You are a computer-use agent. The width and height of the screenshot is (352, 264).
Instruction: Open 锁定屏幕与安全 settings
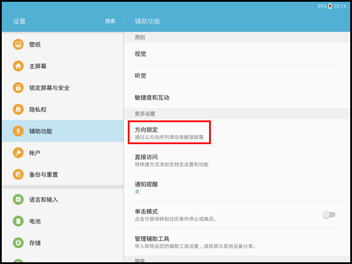(x=63, y=87)
